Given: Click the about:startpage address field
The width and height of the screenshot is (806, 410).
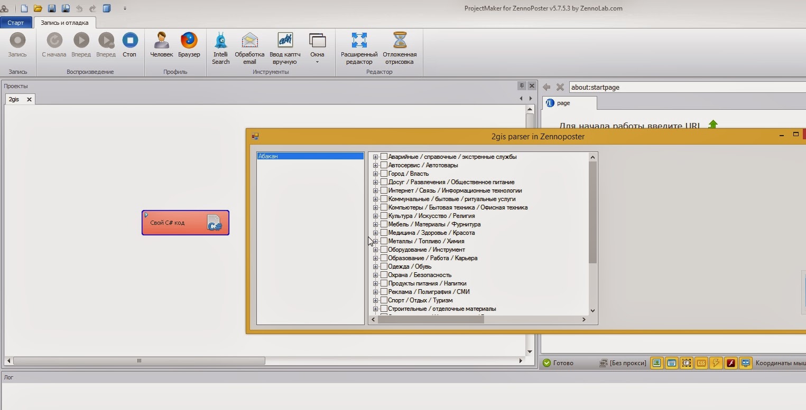Looking at the screenshot, I should coord(687,87).
